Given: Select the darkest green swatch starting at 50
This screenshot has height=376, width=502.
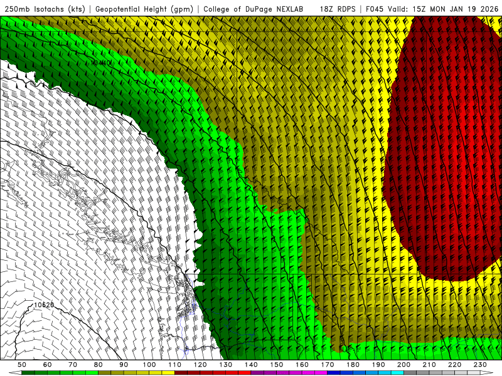Looking at the screenshot, I should pos(28,373).
